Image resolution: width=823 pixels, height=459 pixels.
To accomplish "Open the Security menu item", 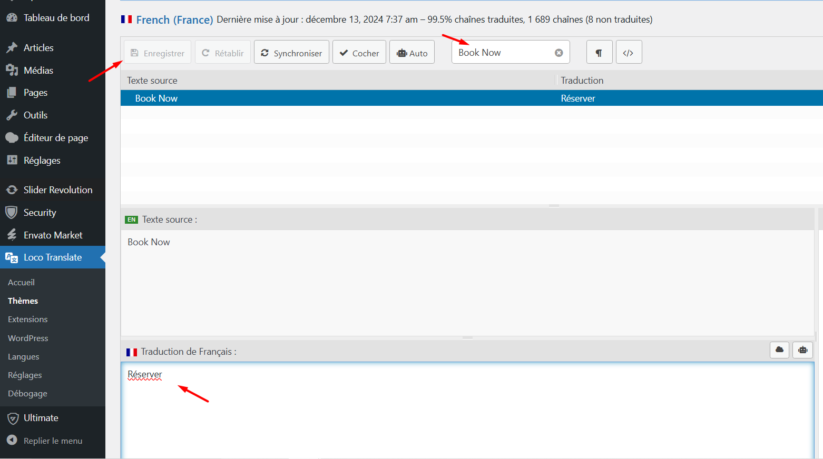I will pyautogui.click(x=40, y=213).
